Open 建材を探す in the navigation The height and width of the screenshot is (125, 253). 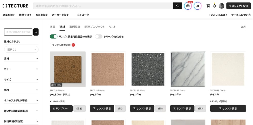point(25,15)
